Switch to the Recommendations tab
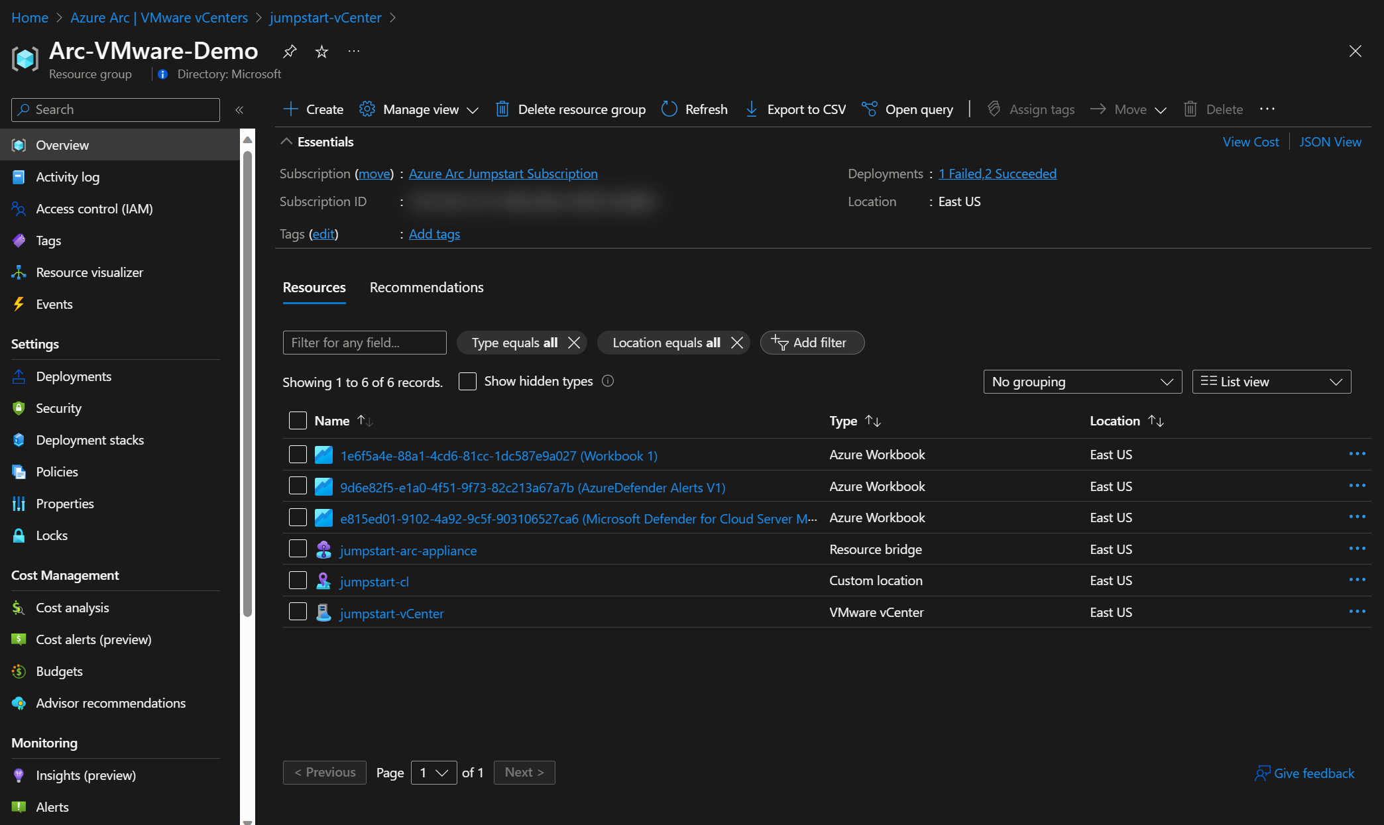The width and height of the screenshot is (1384, 825). point(426,288)
